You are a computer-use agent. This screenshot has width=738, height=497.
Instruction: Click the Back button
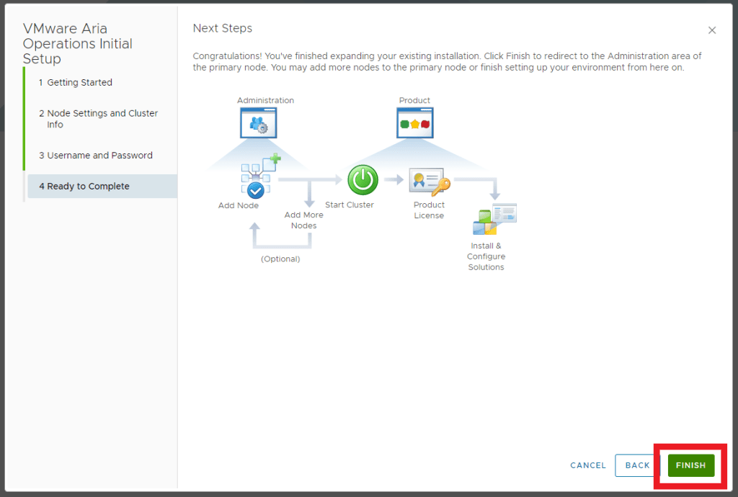point(637,465)
